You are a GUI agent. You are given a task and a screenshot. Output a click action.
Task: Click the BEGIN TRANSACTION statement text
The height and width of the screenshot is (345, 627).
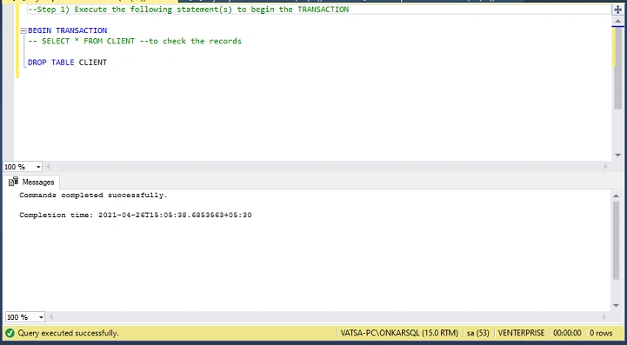pyautogui.click(x=68, y=30)
